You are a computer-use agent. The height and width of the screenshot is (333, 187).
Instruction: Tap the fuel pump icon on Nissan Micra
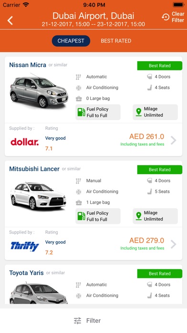tap(81, 112)
